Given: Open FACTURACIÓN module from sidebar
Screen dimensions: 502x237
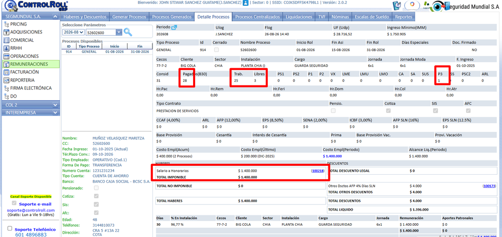Looking at the screenshot, I should [25, 72].
